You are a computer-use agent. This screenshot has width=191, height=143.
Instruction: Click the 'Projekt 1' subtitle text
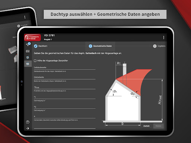pyautogui.click(x=48, y=39)
